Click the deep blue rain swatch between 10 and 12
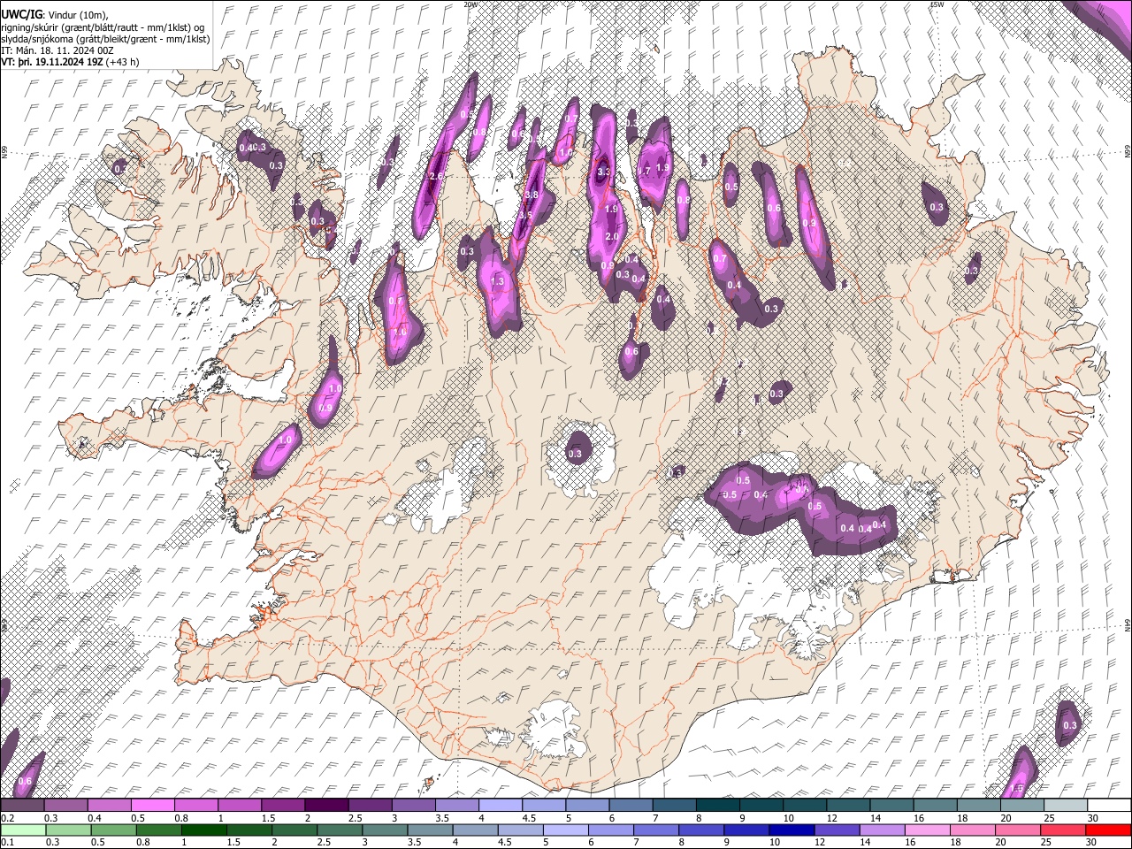 point(792,830)
